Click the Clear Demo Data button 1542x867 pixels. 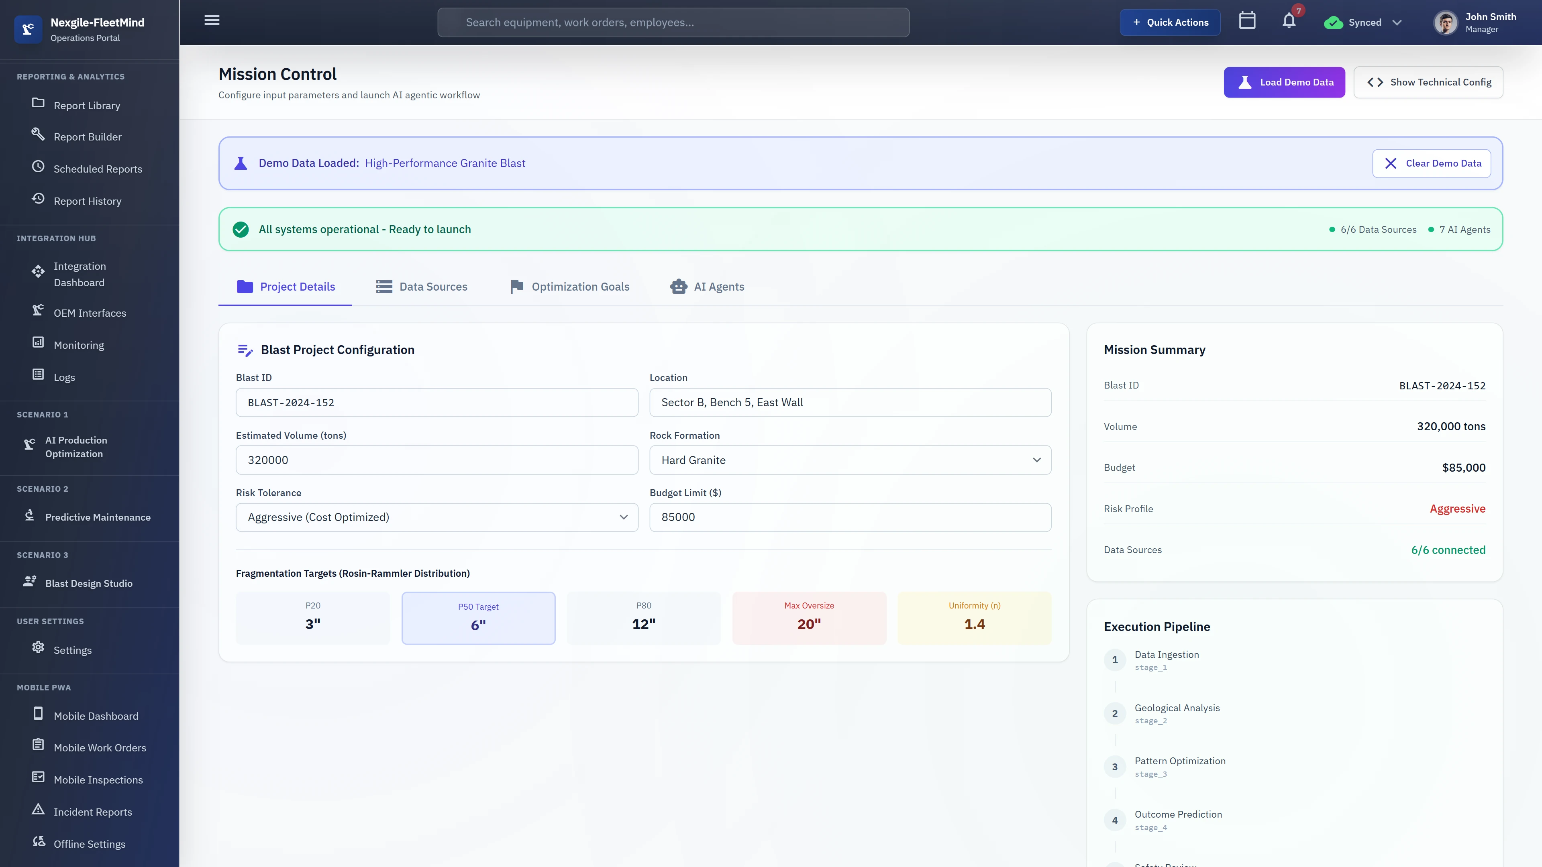point(1431,163)
